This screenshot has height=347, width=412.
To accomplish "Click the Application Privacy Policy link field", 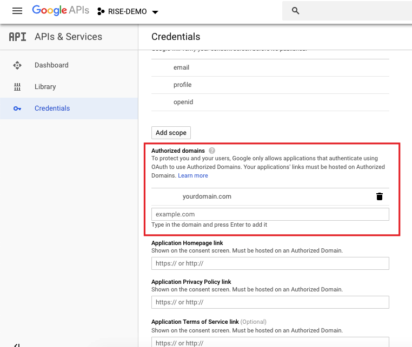I will tap(270, 302).
